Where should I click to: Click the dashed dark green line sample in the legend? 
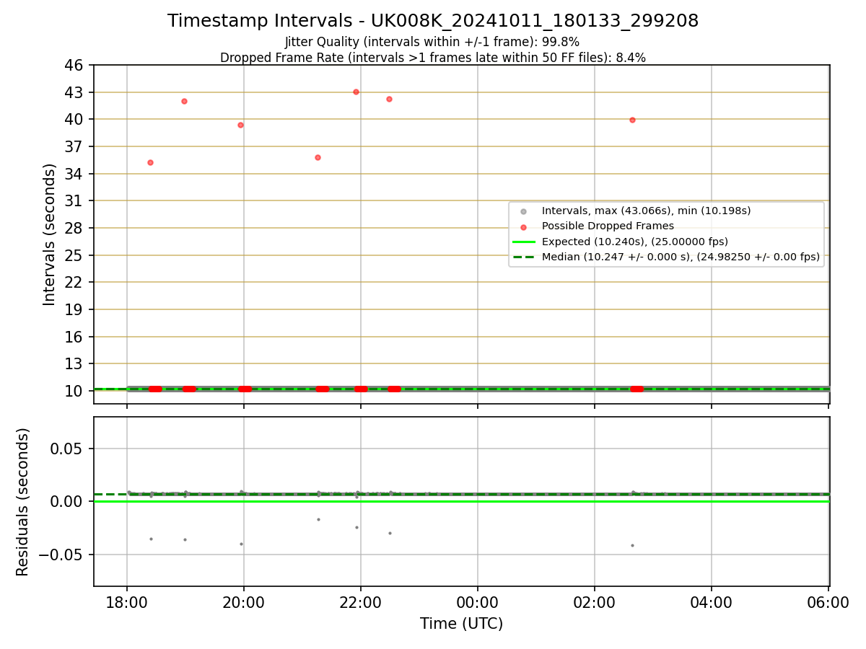coord(523,257)
